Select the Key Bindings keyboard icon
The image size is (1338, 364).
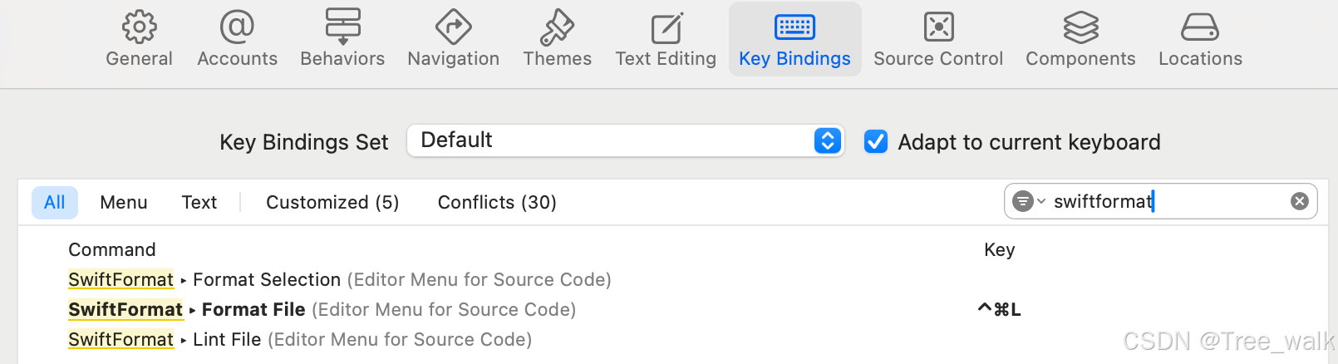pyautogui.click(x=794, y=27)
